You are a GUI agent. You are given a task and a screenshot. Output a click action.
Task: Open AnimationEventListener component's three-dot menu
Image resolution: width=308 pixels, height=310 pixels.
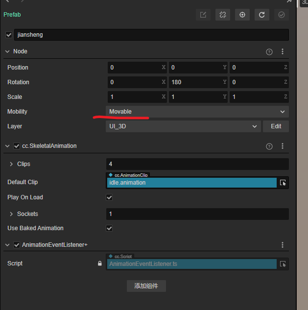[283, 245]
